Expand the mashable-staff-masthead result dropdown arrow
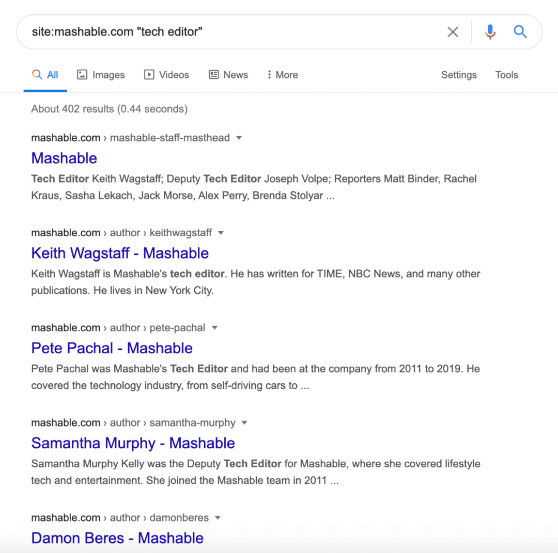 [x=239, y=138]
